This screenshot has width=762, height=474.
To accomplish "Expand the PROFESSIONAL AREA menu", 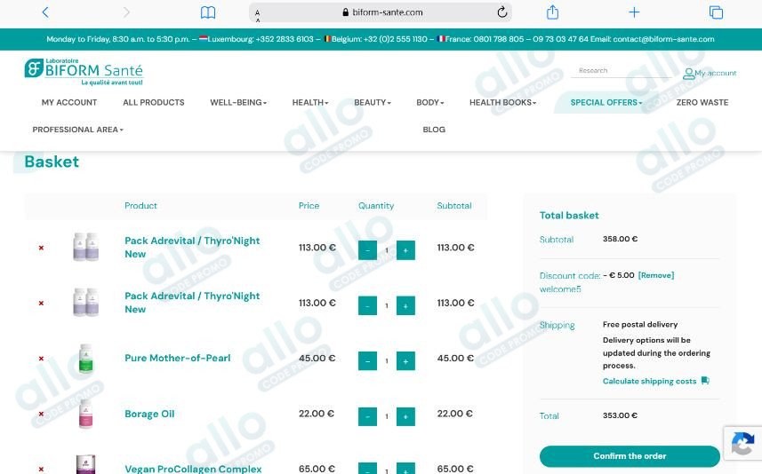I will point(77,130).
